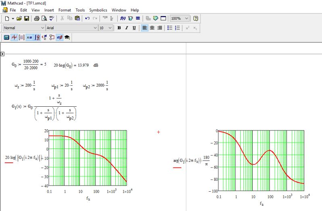The image size is (322, 211).
Task: Select the ωp2 := 2000 definition
Action: (96, 86)
